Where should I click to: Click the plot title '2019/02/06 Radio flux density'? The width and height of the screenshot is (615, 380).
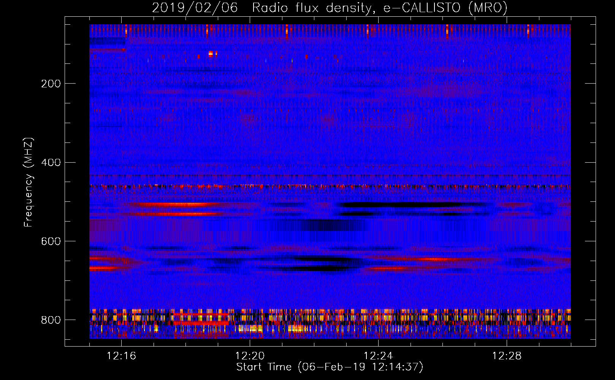[x=330, y=8]
